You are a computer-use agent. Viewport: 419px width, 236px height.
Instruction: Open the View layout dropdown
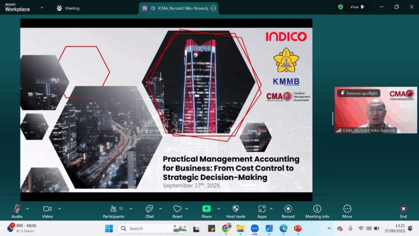pos(356,7)
